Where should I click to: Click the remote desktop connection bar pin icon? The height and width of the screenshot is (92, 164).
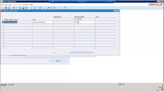click(x=53, y=2)
